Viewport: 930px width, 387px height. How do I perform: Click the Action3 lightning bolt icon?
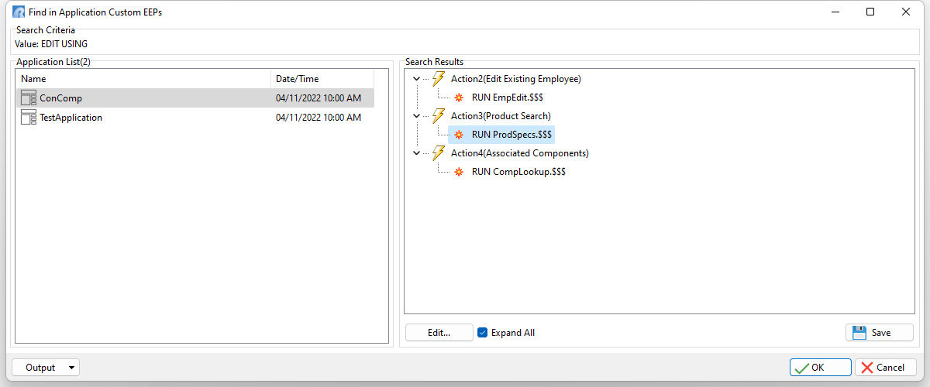click(x=439, y=116)
